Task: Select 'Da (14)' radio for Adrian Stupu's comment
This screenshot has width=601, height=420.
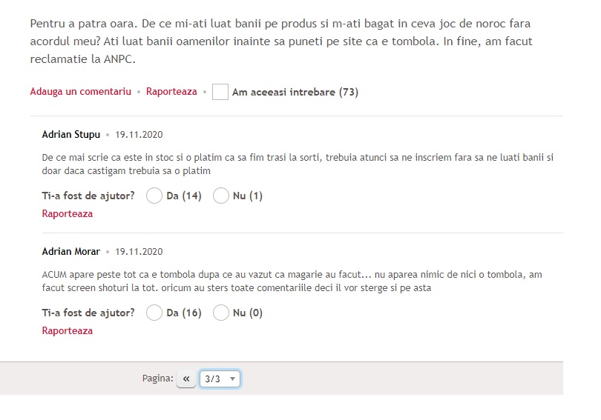Action: click(x=154, y=196)
